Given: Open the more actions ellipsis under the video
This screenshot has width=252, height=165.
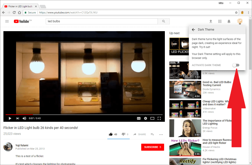Looking at the screenshot, I should [161, 134].
